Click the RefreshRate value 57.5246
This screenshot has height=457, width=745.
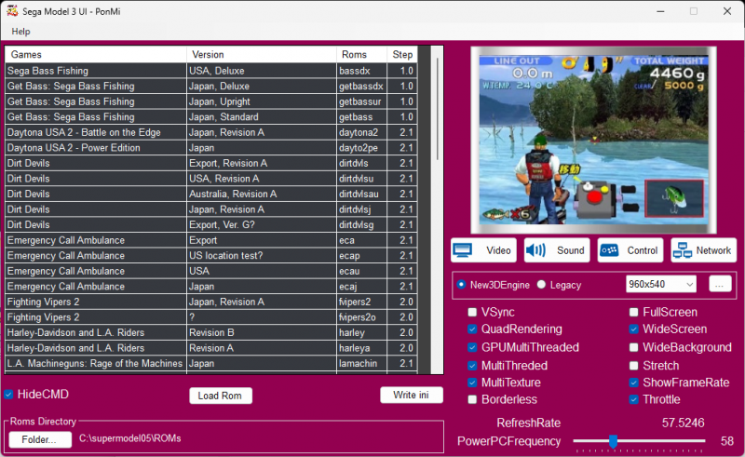[683, 423]
